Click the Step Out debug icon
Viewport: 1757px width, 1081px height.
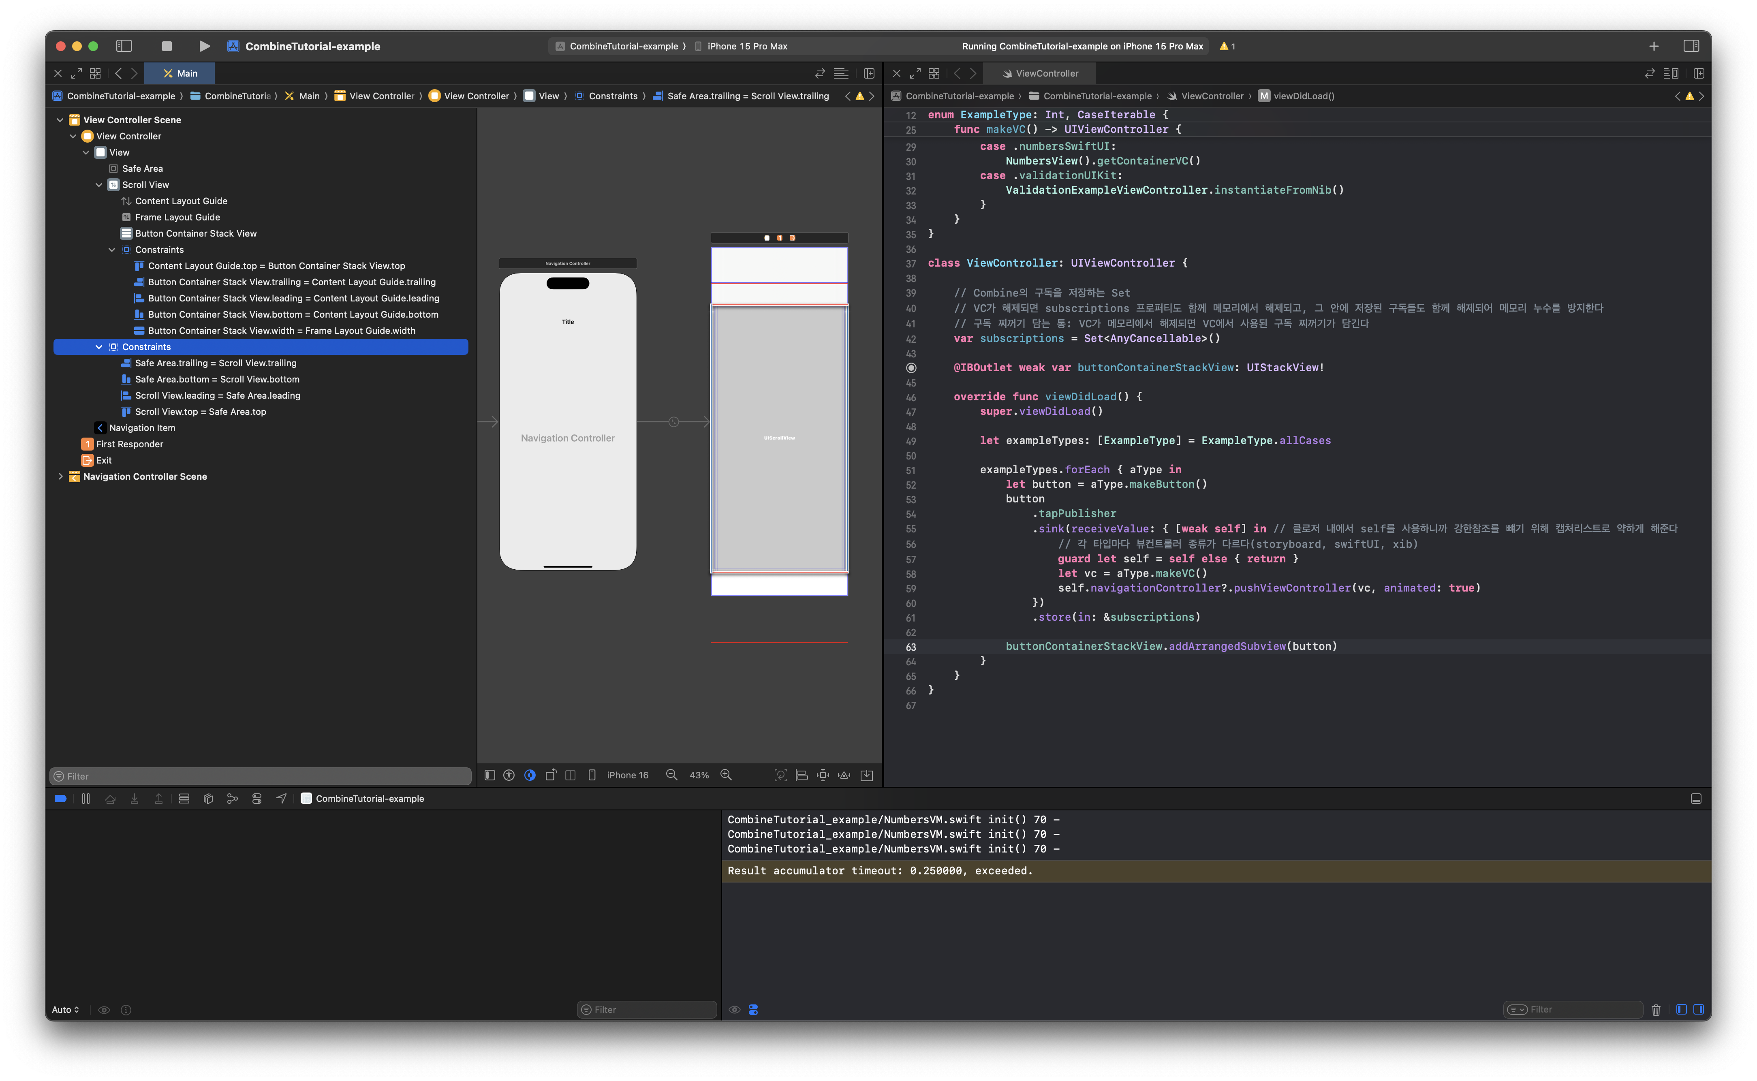click(x=159, y=799)
